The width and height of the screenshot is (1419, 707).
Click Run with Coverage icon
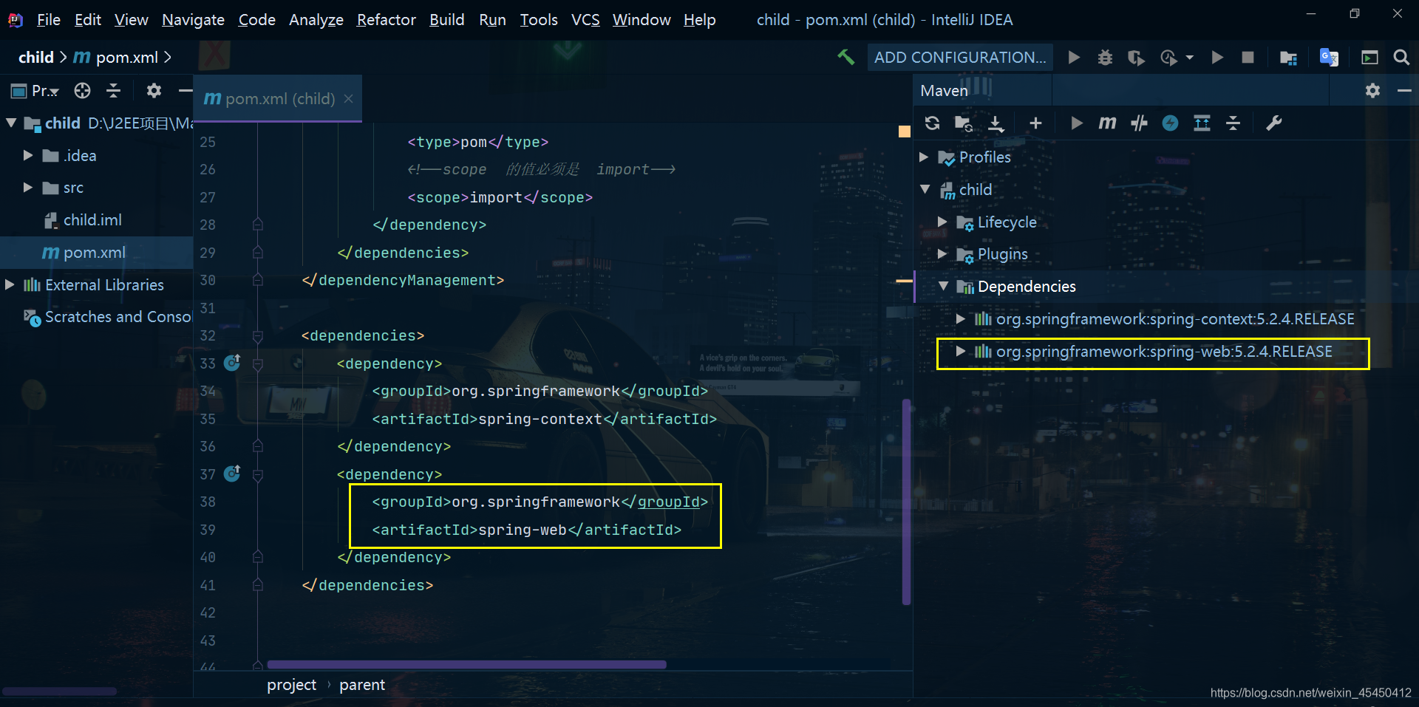1136,57
